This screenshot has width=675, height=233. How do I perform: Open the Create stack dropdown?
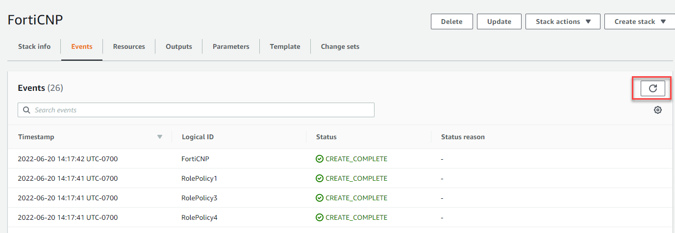639,21
